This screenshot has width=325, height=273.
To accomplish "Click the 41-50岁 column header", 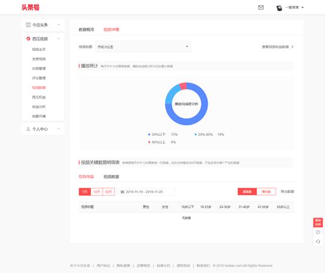I will [x=263, y=207].
